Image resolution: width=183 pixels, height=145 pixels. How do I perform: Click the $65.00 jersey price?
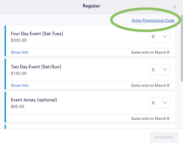click(18, 107)
